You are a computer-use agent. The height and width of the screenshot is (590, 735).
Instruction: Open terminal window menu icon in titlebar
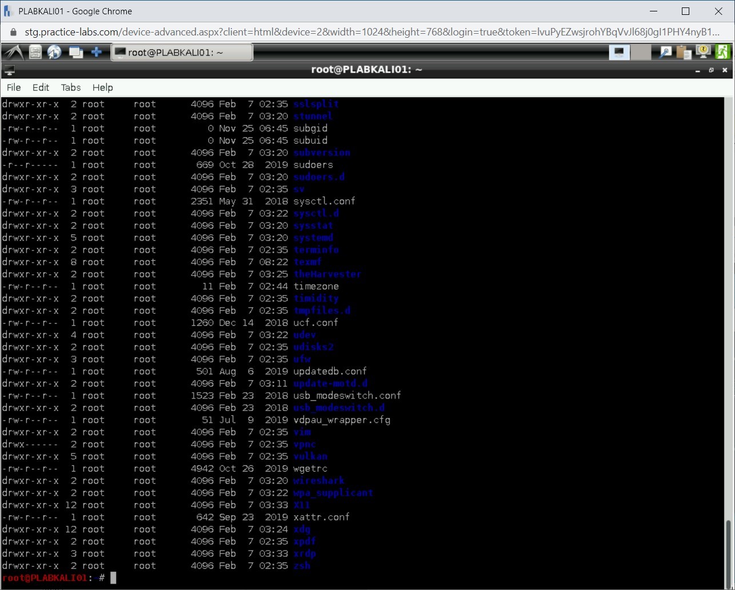[9, 70]
